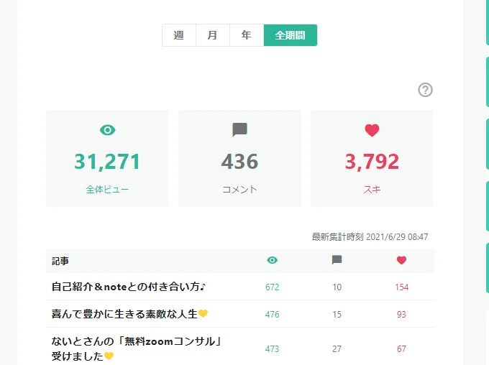
Task: Click the comment bubble icon above 436
Action: point(239,130)
